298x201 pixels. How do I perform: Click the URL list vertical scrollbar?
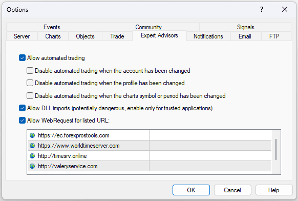(276, 149)
